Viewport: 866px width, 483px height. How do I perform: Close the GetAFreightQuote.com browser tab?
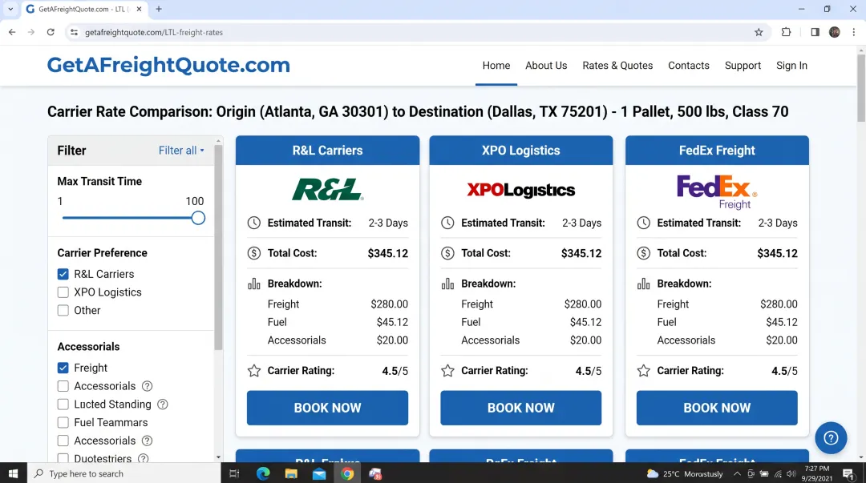(x=140, y=9)
